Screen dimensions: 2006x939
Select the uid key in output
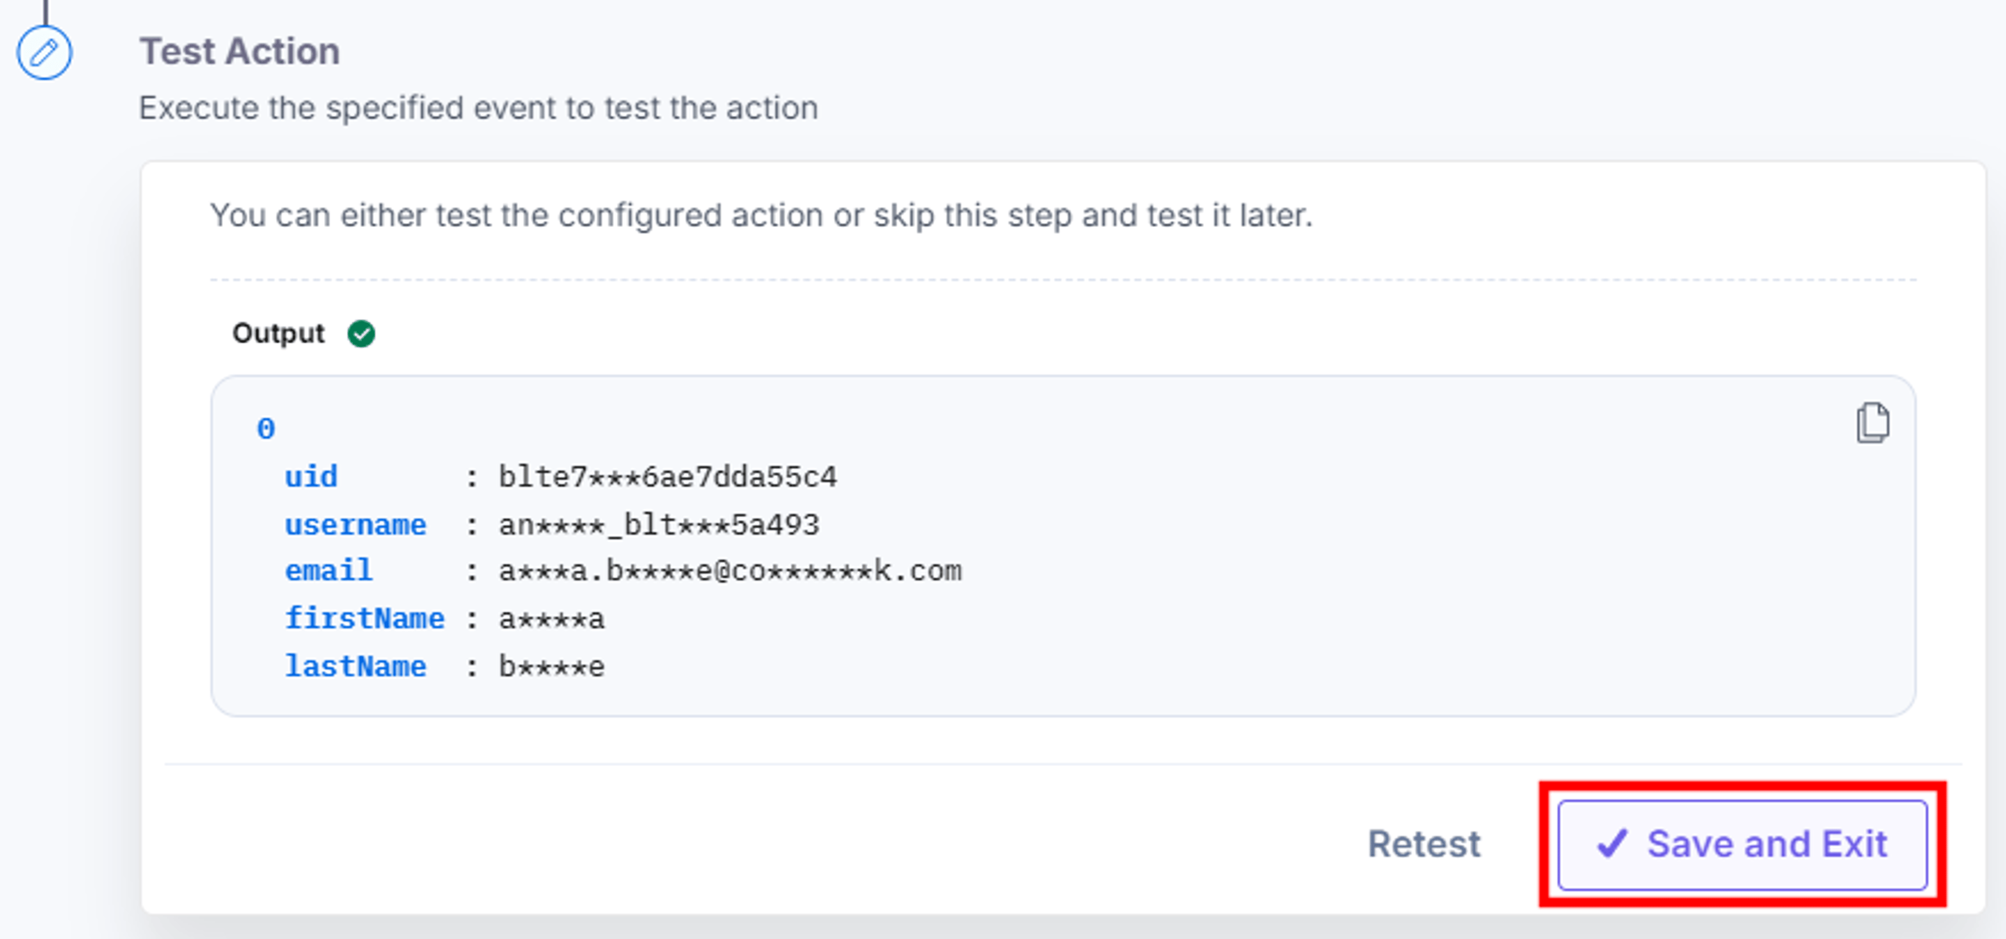pyautogui.click(x=311, y=477)
